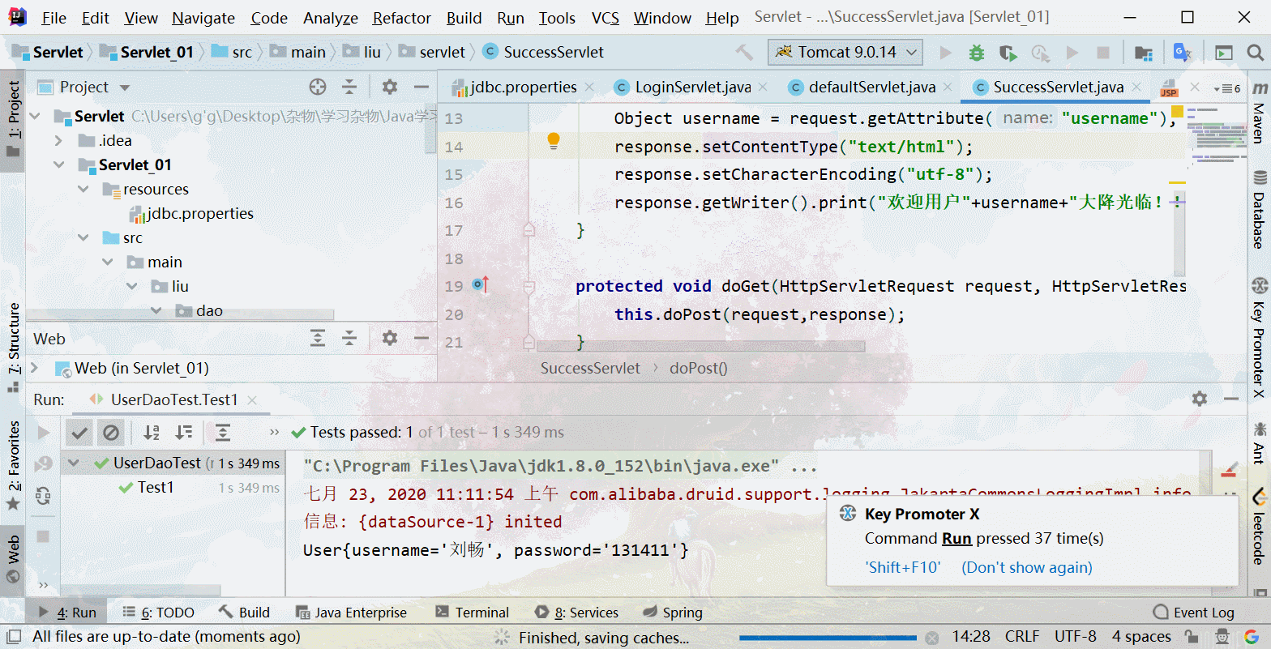Screen dimensions: 1271x649
Task: Toggle Show Passed tests checkmark
Action: [x=79, y=433]
